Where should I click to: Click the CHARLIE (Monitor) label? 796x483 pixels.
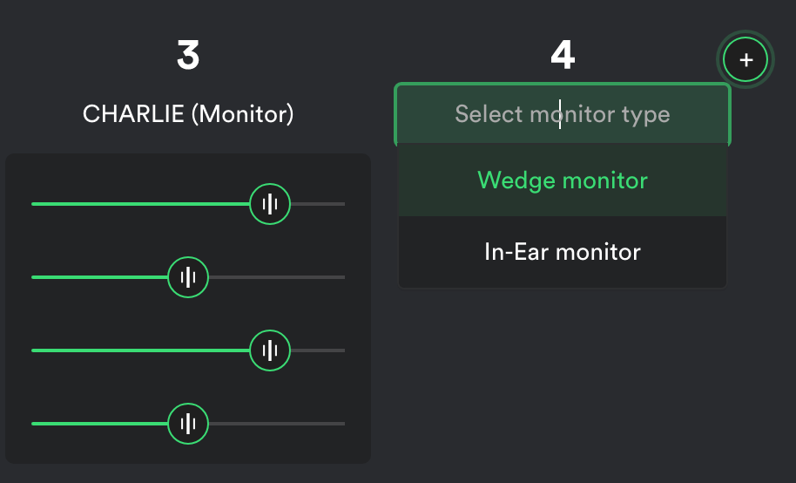[x=188, y=114]
